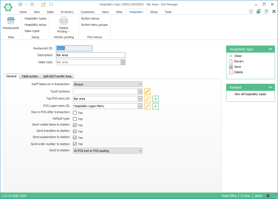
Task: Toggle the Default type checkbox
Action: (x=75, y=119)
